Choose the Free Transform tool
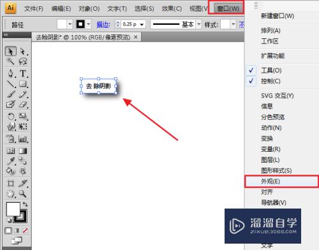 [x=23, y=127]
